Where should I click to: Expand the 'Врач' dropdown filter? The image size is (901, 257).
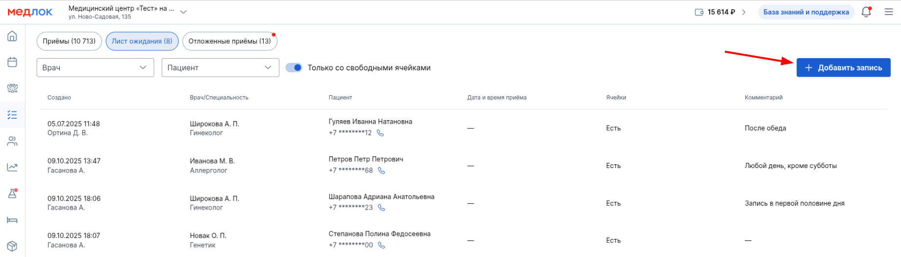pos(95,67)
